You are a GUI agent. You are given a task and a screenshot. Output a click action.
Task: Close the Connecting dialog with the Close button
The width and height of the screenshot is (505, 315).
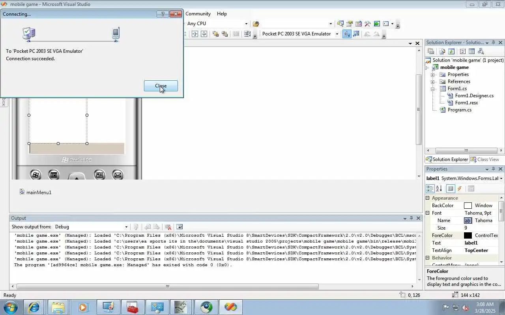(161, 86)
